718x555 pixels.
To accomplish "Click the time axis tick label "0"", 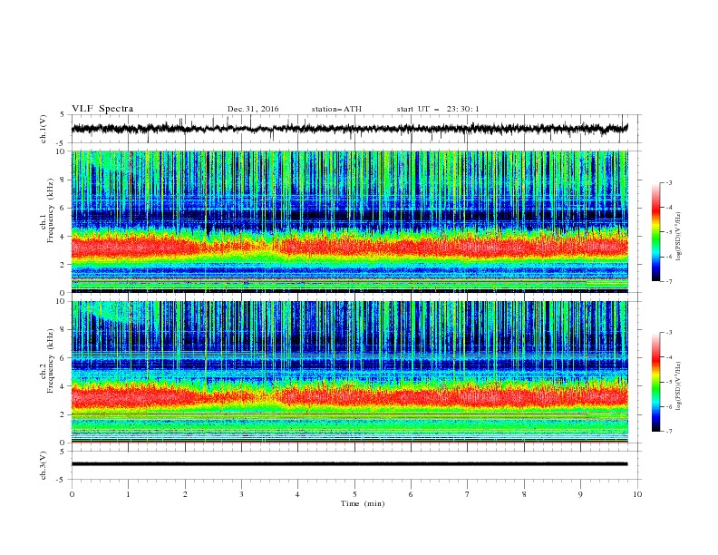I will click(72, 494).
